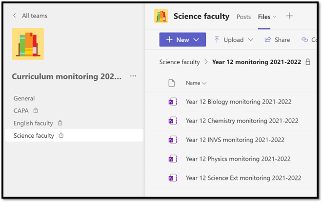Screen dimensions: 323x203
Task: Select Science faculty channel in sidebar
Action: coord(74,135)
